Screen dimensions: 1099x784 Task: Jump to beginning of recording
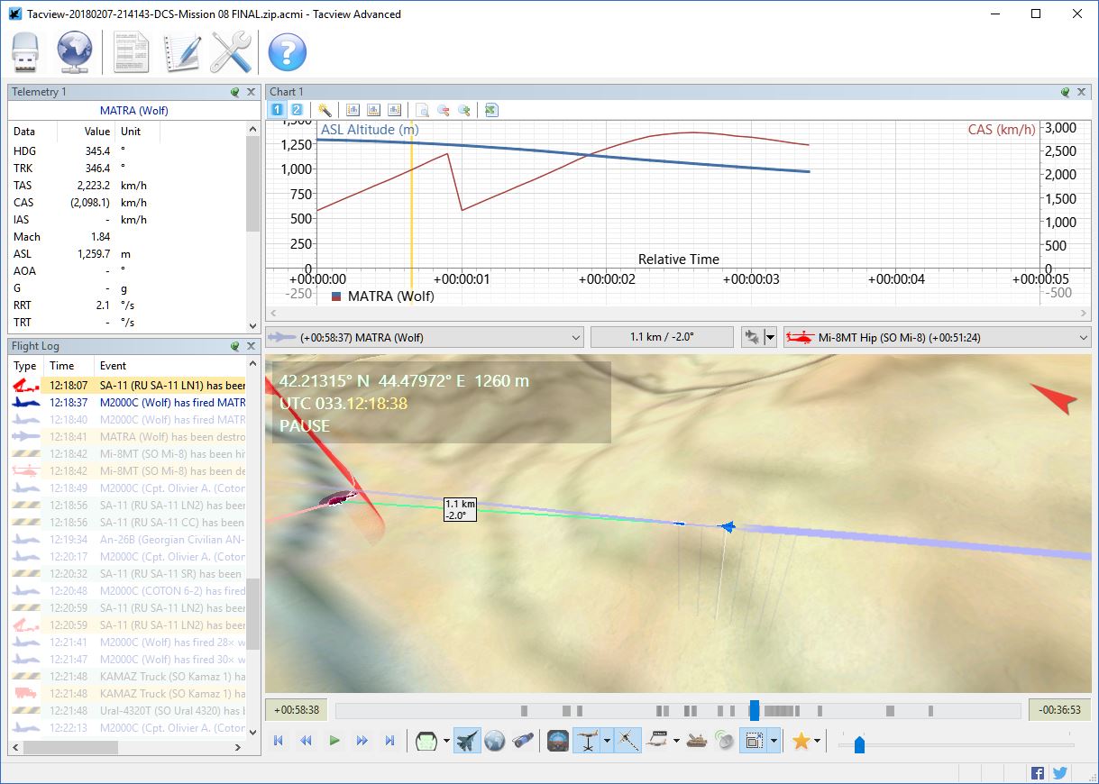click(279, 741)
